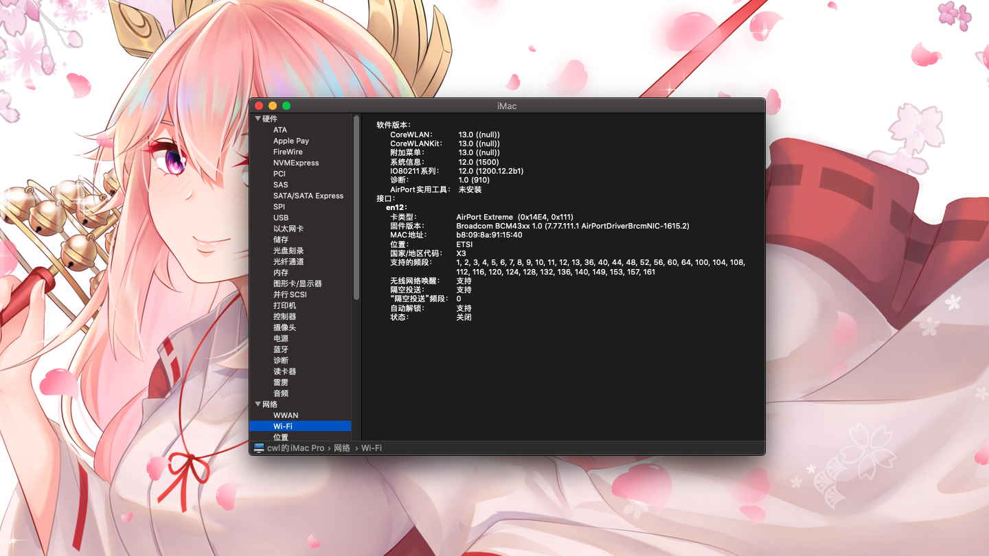Close the iMac window with red button
989x556 pixels.
coord(259,106)
